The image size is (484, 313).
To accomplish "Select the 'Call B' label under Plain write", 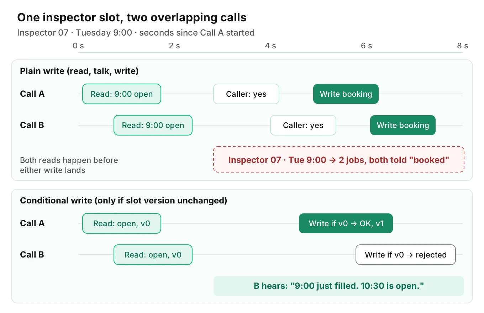I will 32,125.
